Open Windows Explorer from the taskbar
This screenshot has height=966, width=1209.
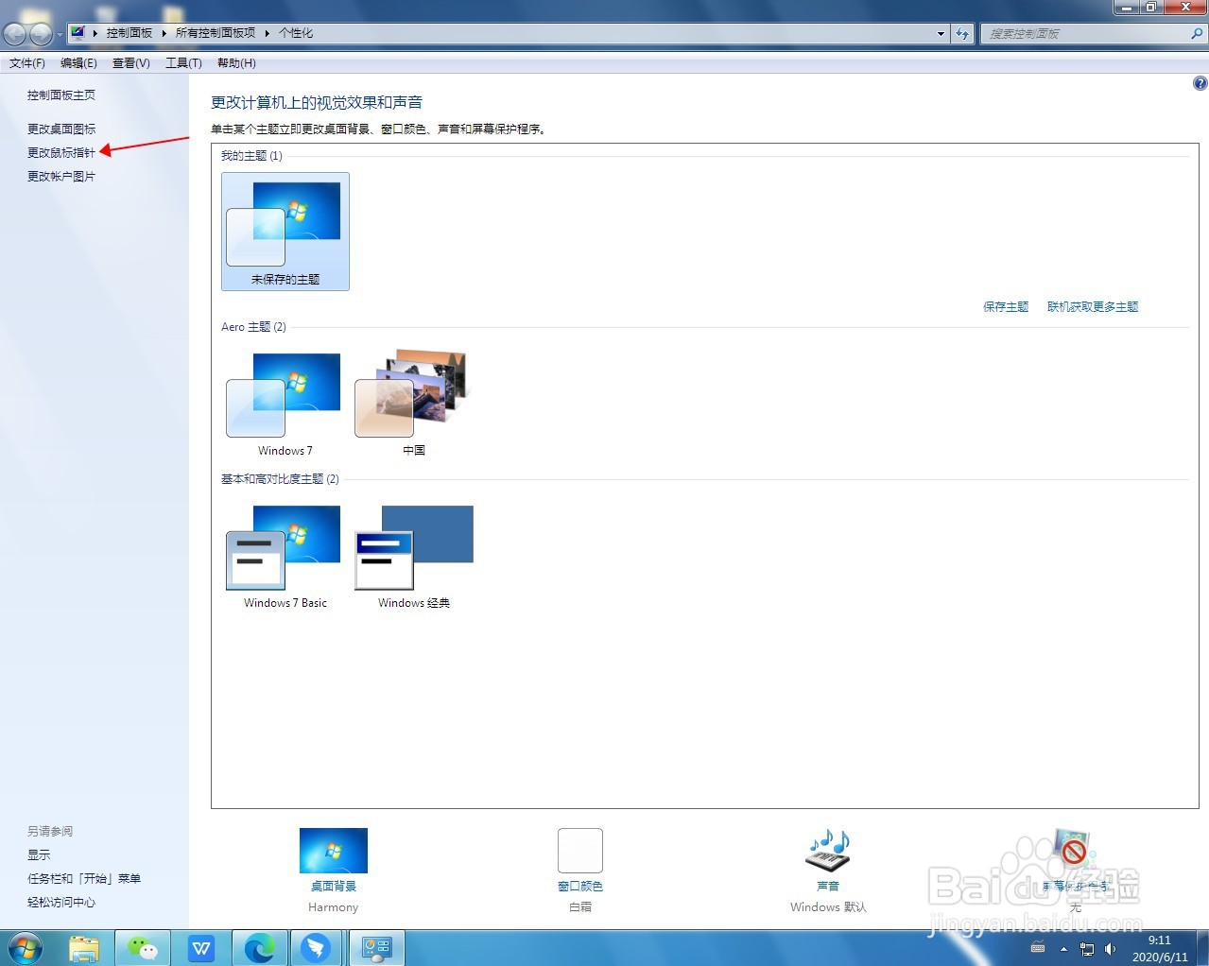[84, 947]
